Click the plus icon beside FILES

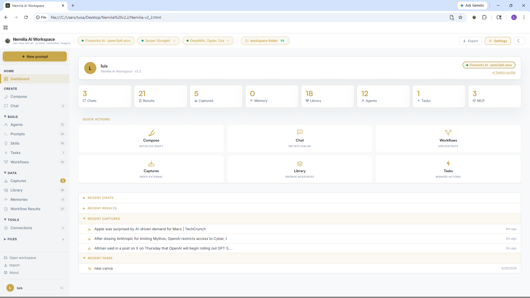tap(63, 239)
